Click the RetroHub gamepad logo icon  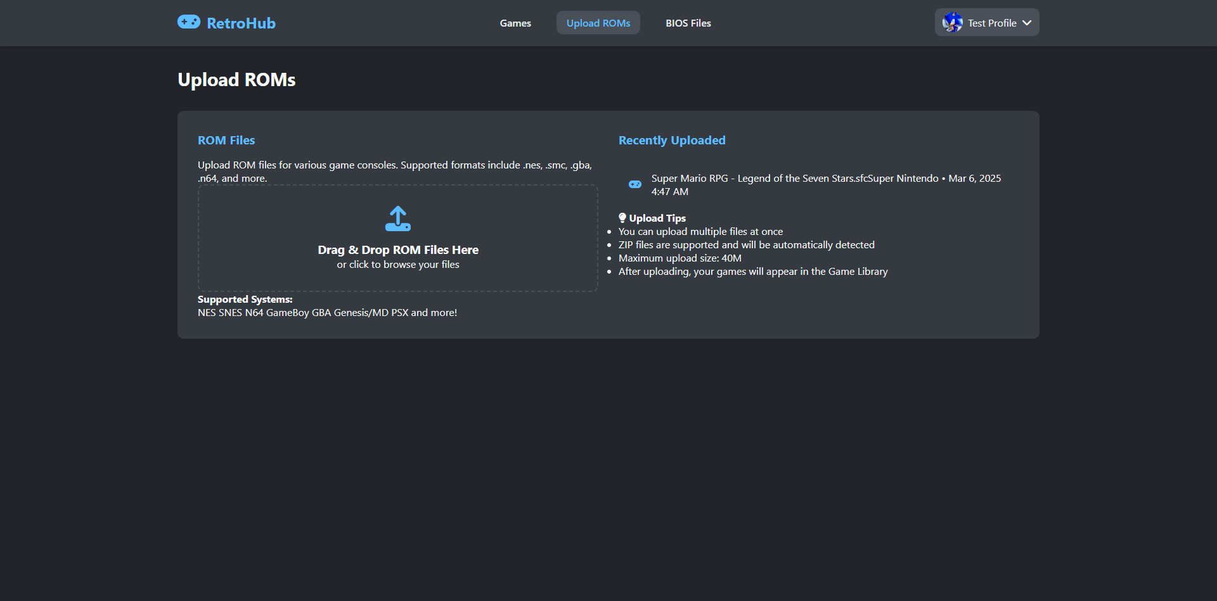click(189, 22)
